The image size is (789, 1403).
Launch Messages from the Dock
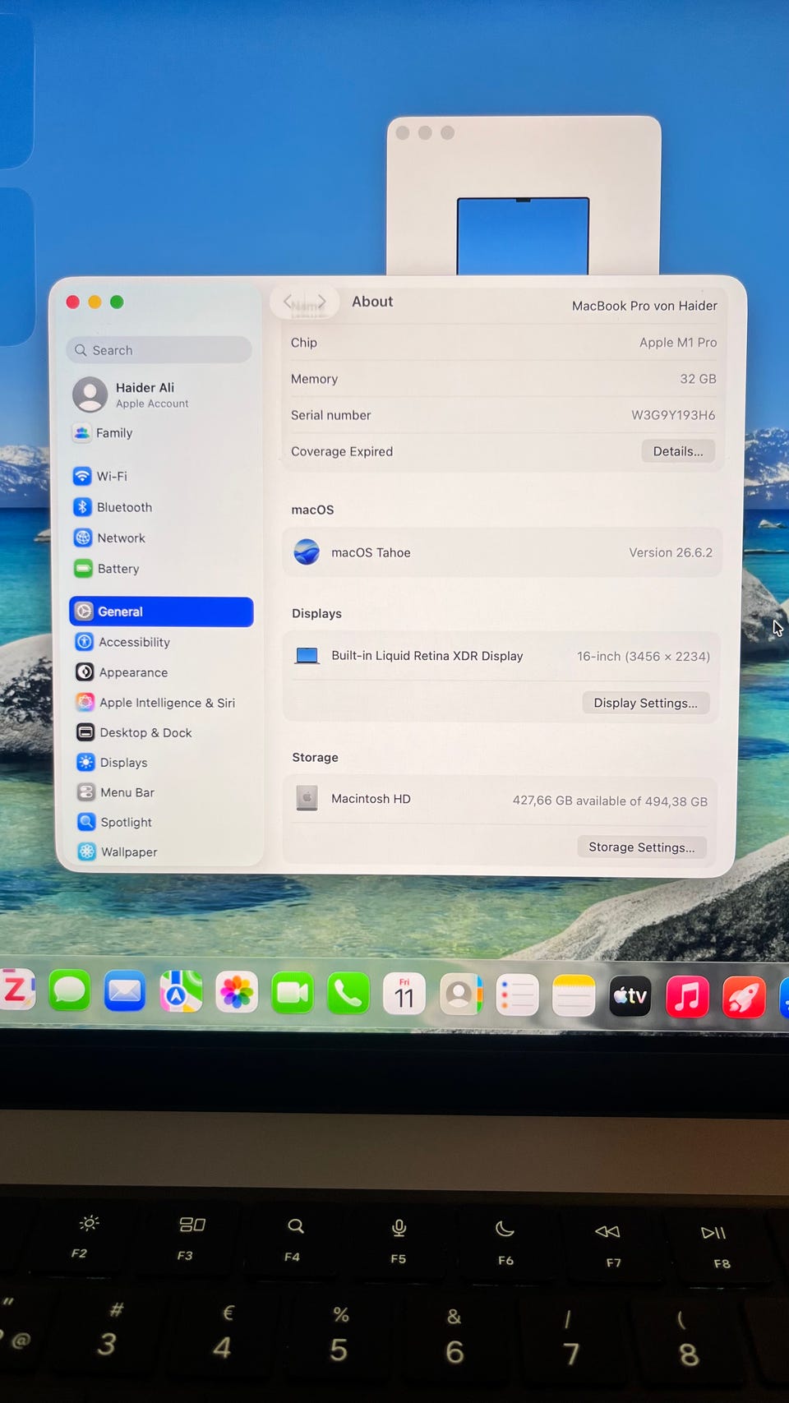tap(69, 991)
